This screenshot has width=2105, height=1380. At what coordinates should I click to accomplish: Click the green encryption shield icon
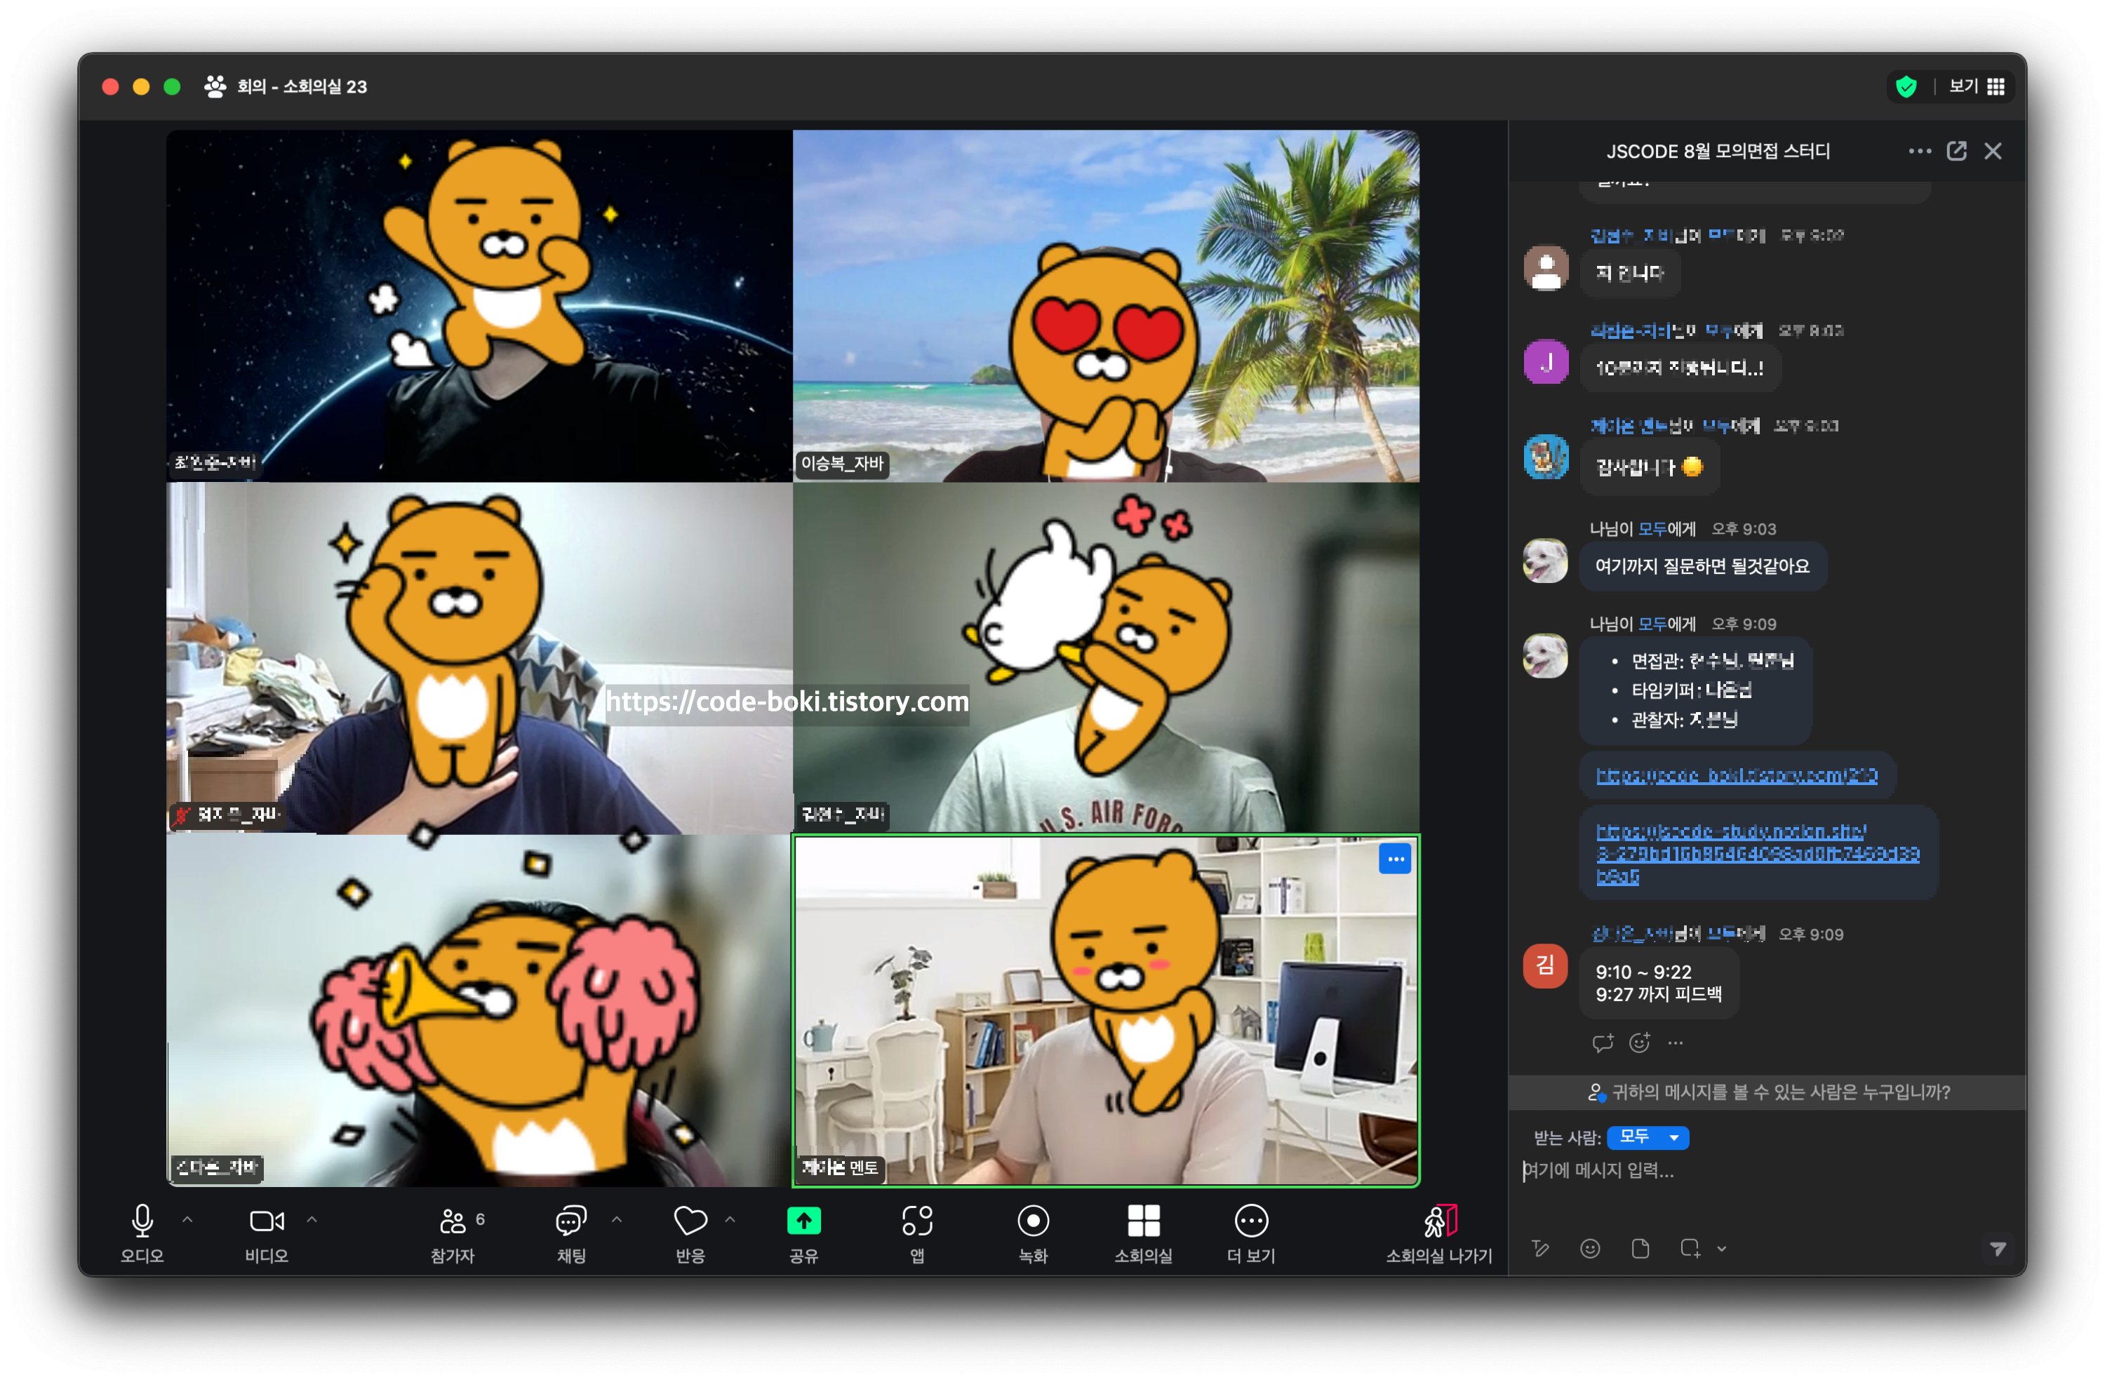tap(1906, 87)
